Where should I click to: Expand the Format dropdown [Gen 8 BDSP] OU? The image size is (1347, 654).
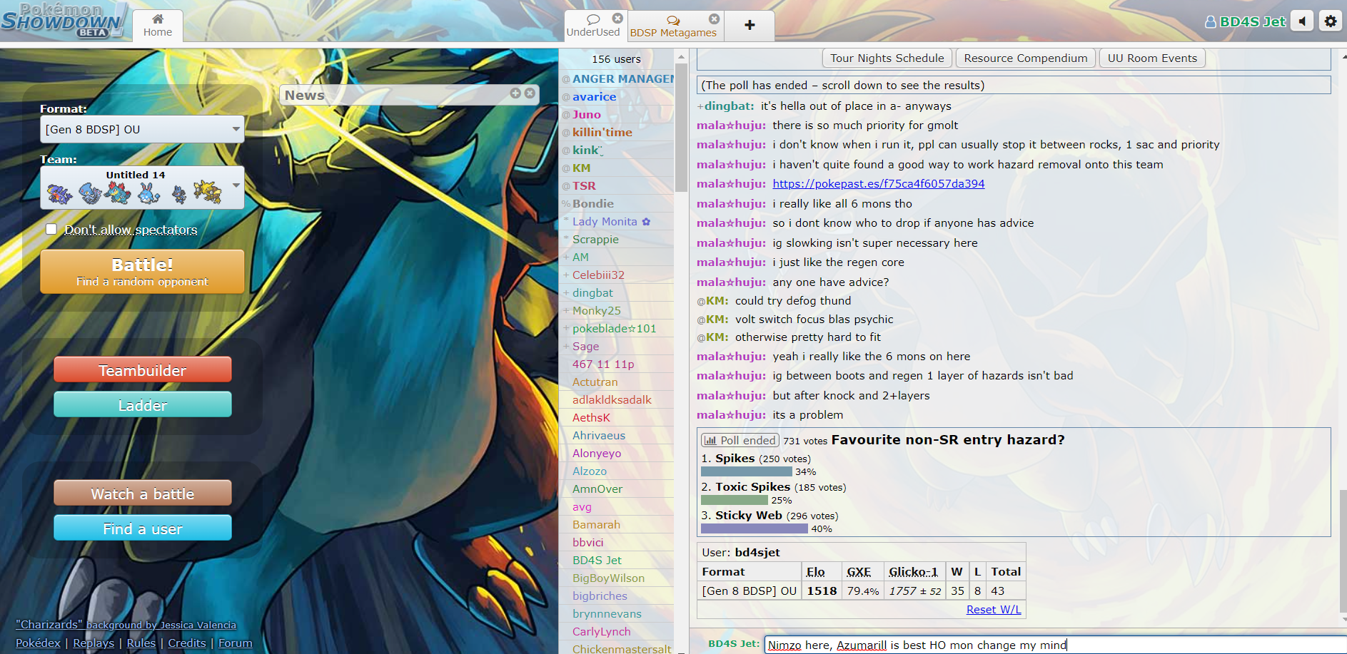click(142, 129)
